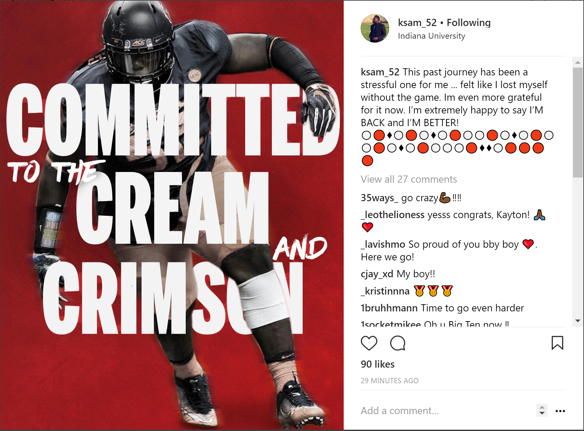Click the comment box up arrow
584x431 pixels.
pyautogui.click(x=542, y=408)
